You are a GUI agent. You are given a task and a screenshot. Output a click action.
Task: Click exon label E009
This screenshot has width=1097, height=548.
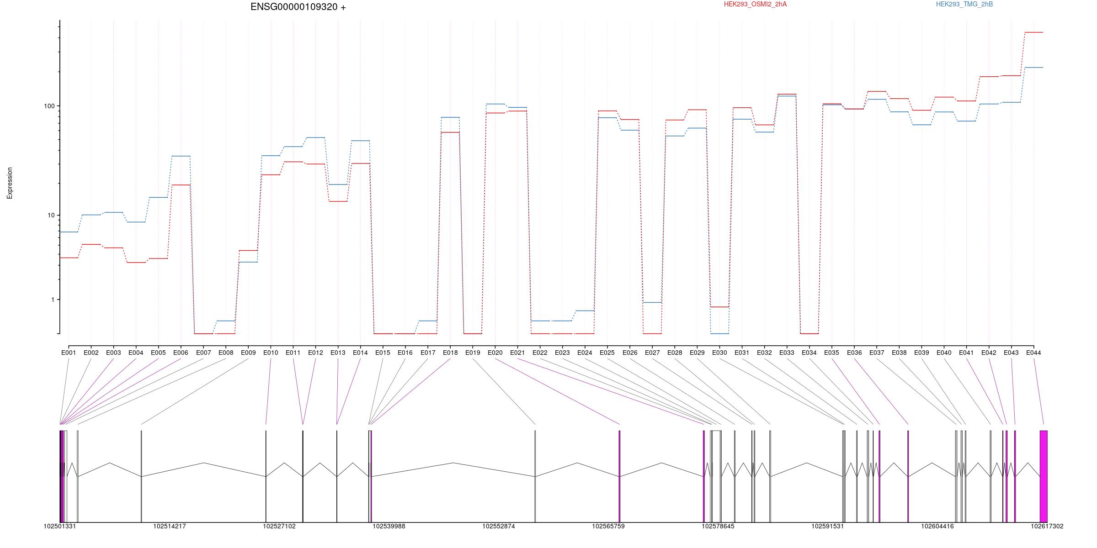(x=248, y=353)
